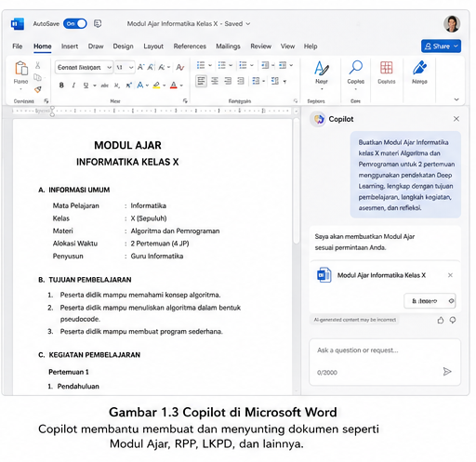Expand the highlight color dropdown arrow
This screenshot has height=462, width=476.
point(164,86)
